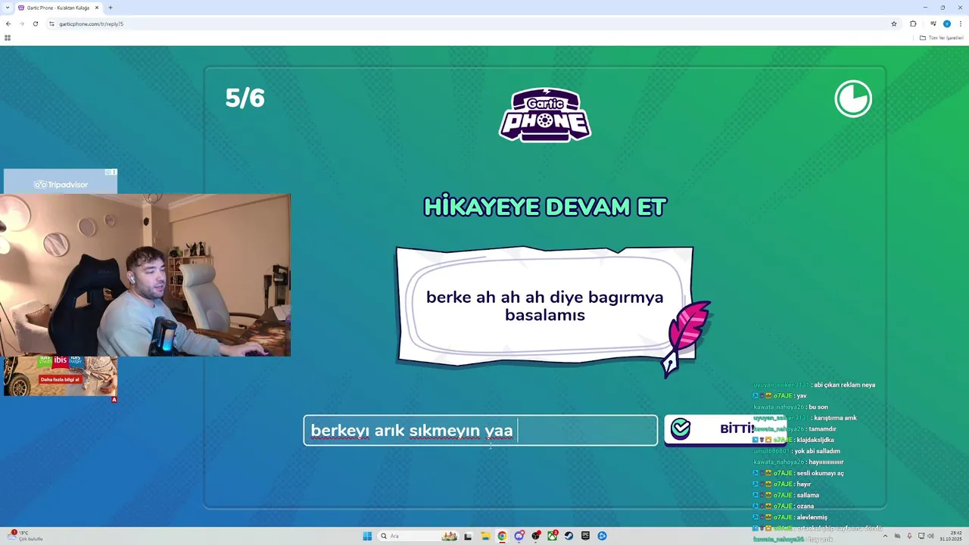Image resolution: width=969 pixels, height=545 pixels.
Task: Show hidden system tray icons
Action: (x=885, y=536)
